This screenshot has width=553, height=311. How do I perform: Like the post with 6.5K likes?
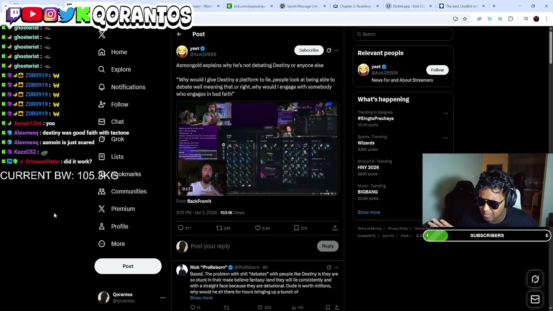pyautogui.click(x=257, y=228)
